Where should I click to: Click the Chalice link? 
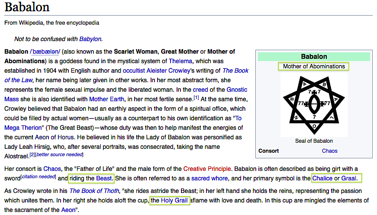click(322, 178)
